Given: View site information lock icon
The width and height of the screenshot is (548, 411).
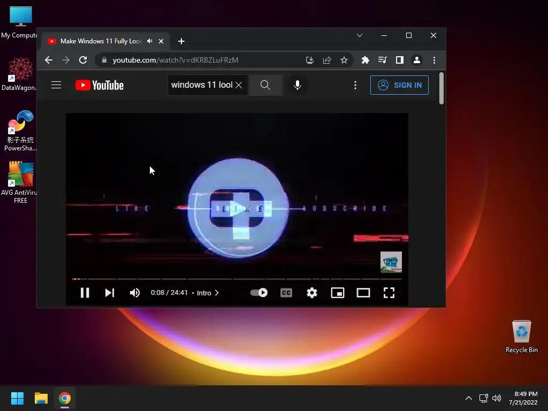Looking at the screenshot, I should 104,60.
